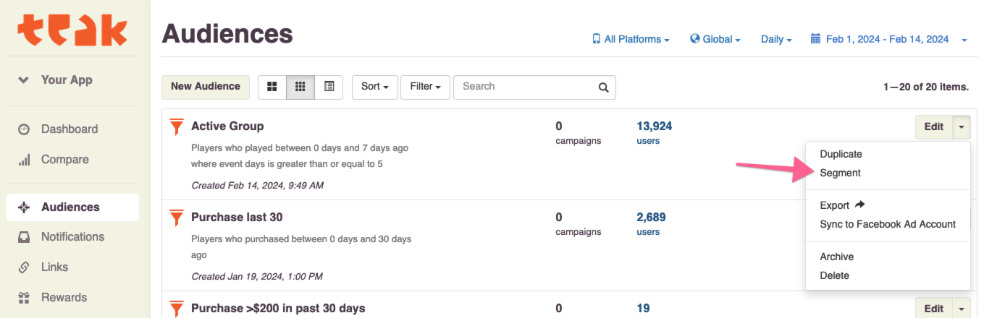
Task: Switch to list view icon
Action: [329, 87]
